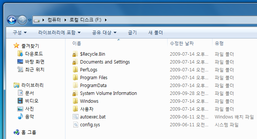Click the 2009-09-28 date of System Volume Information

[189, 93]
